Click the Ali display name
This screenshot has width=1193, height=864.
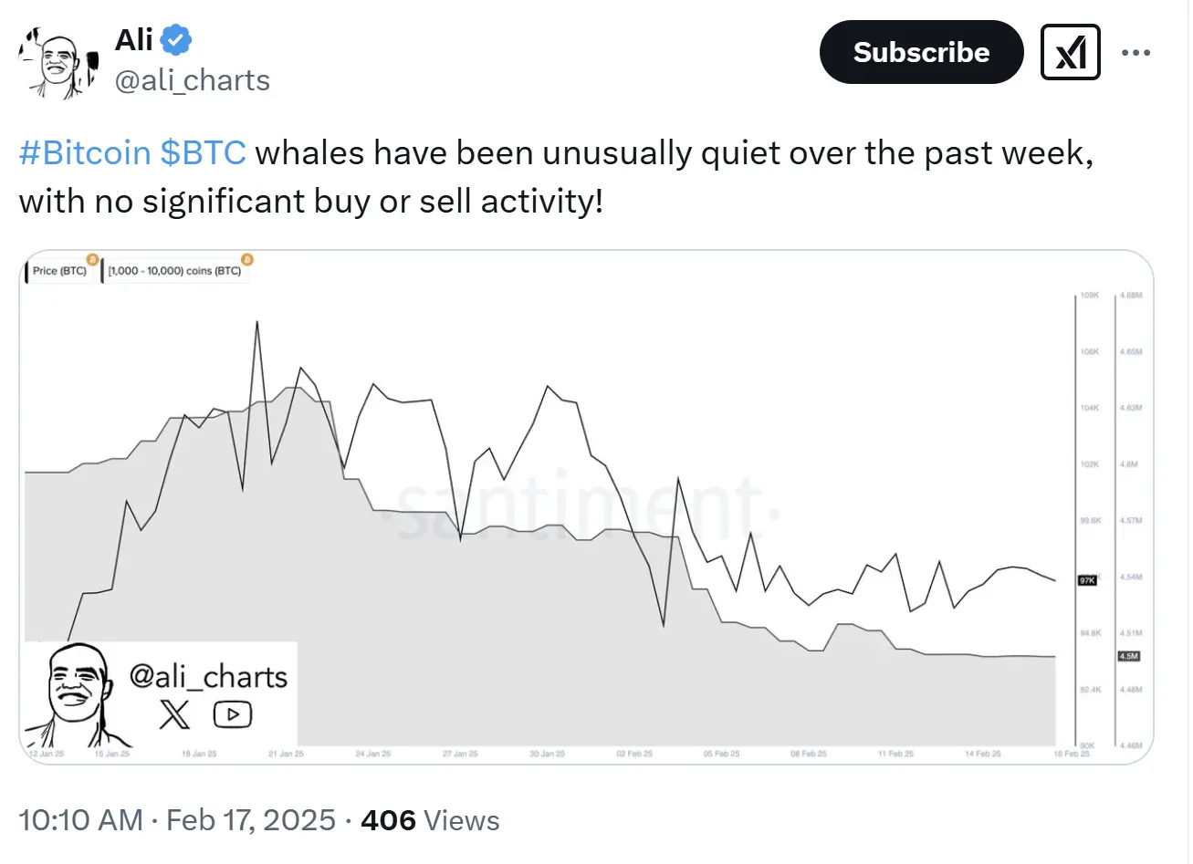click(x=133, y=40)
